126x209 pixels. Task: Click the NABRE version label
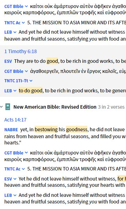pyautogui.click(x=11, y=130)
